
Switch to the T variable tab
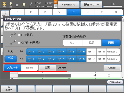click(x=102, y=12)
